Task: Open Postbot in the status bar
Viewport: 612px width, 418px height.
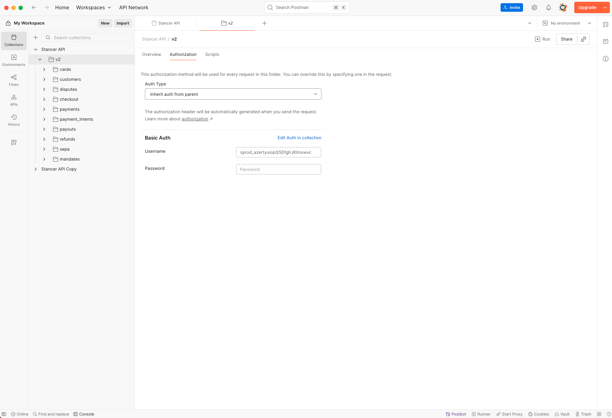Action: point(456,414)
